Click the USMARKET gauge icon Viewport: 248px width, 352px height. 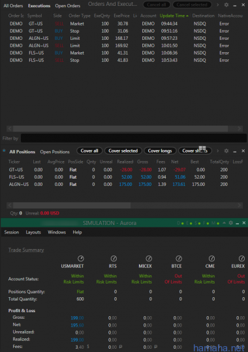pyautogui.click(x=81, y=259)
